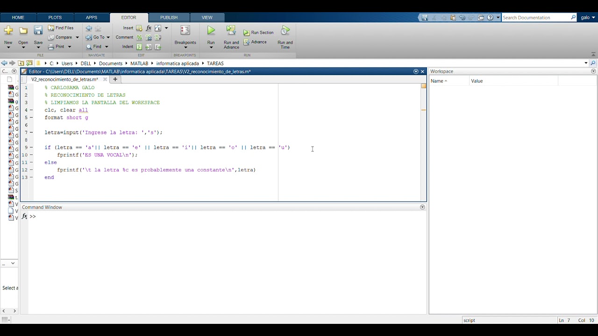The width and height of the screenshot is (598, 336).
Task: Click the Breakpoints icon
Action: [185, 31]
